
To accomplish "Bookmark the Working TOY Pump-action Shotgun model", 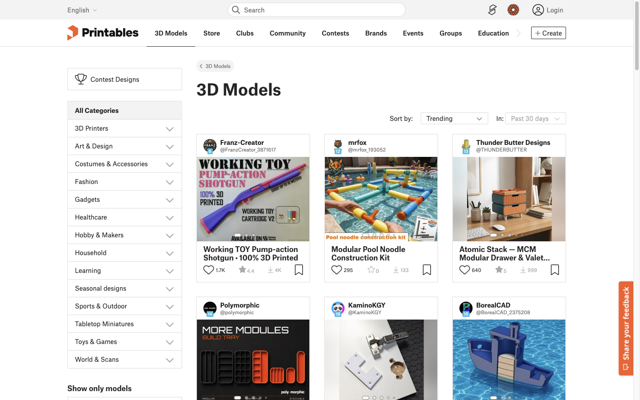I will (x=299, y=270).
